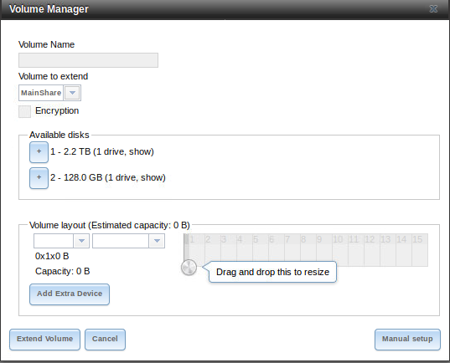Add the 2.2 TB disk with plus button

(x=39, y=152)
